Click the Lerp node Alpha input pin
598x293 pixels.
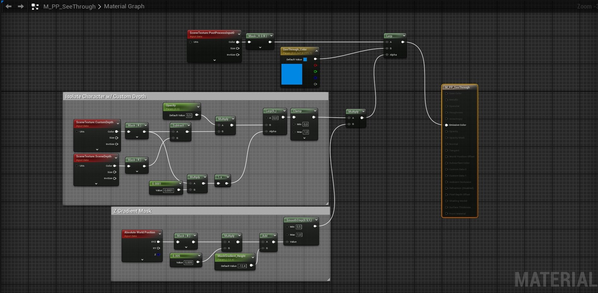coord(387,55)
